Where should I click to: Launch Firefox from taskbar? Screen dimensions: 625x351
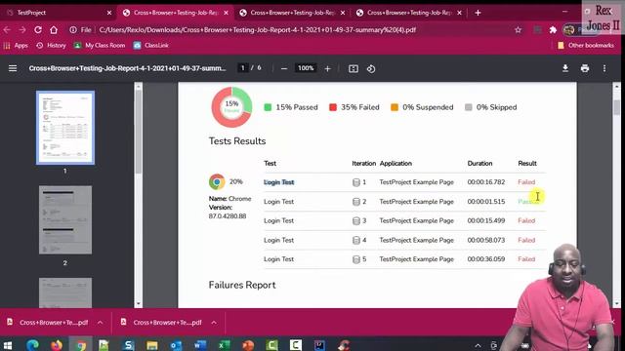click(57, 345)
